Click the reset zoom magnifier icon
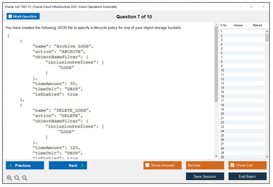 coord(17,178)
